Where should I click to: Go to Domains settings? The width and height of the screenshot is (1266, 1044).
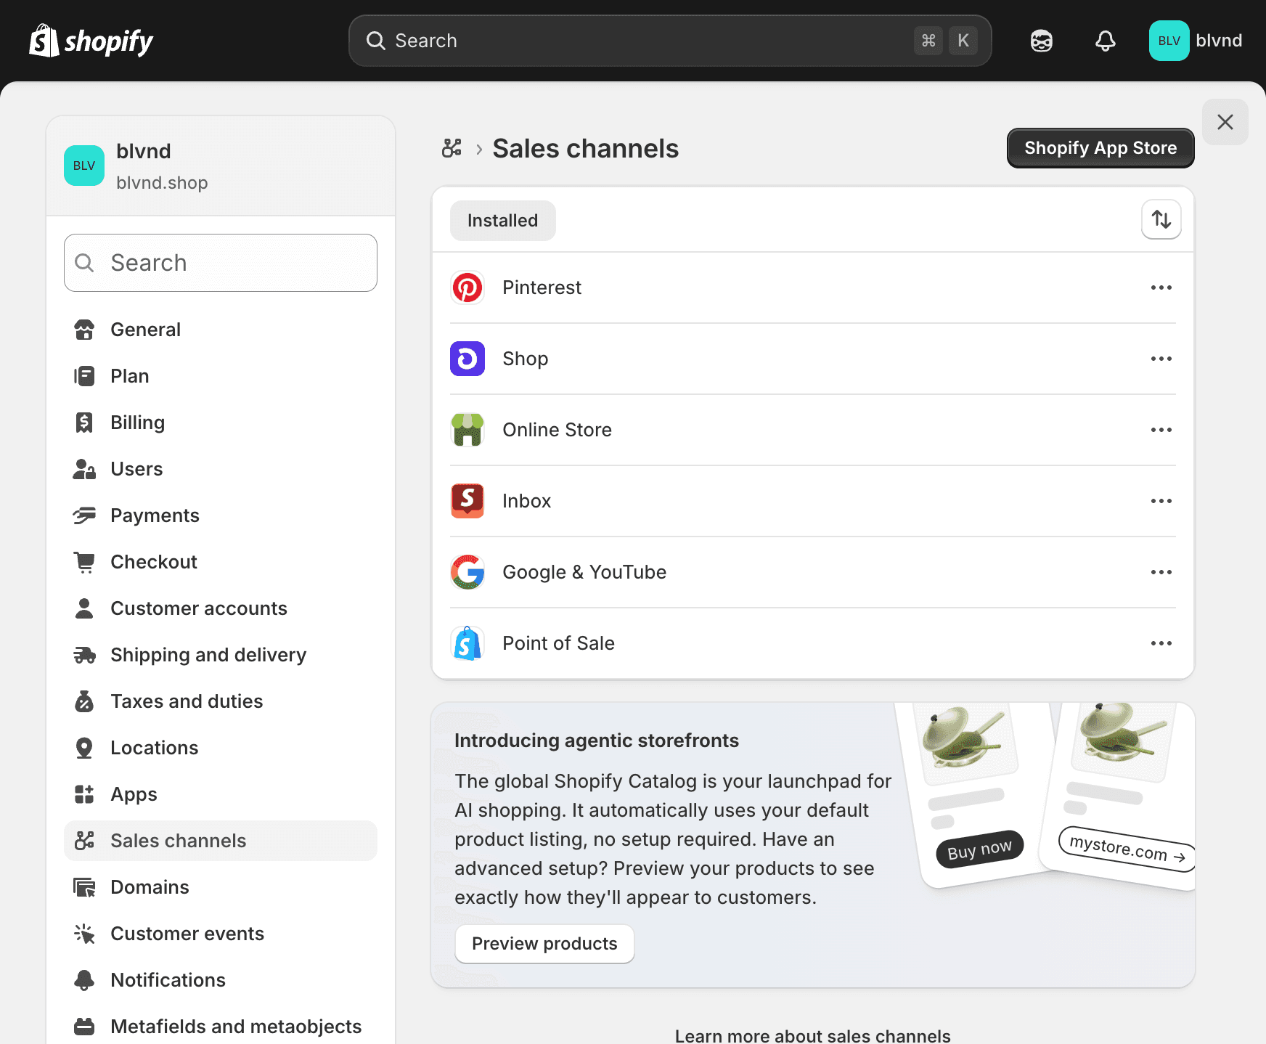pyautogui.click(x=221, y=887)
